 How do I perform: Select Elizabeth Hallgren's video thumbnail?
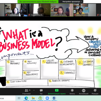click(x=62, y=10)
